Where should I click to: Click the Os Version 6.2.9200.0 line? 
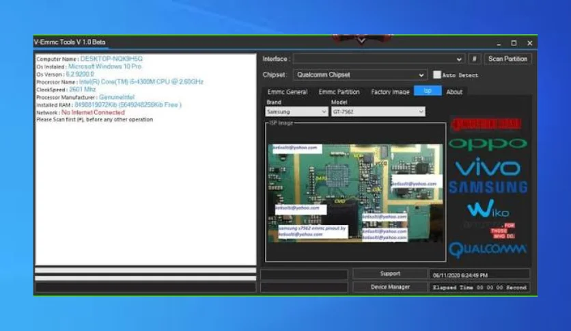click(x=65, y=74)
